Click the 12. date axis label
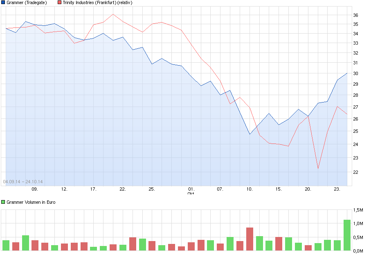Viewport: 371px width, 255px height. coord(64,189)
